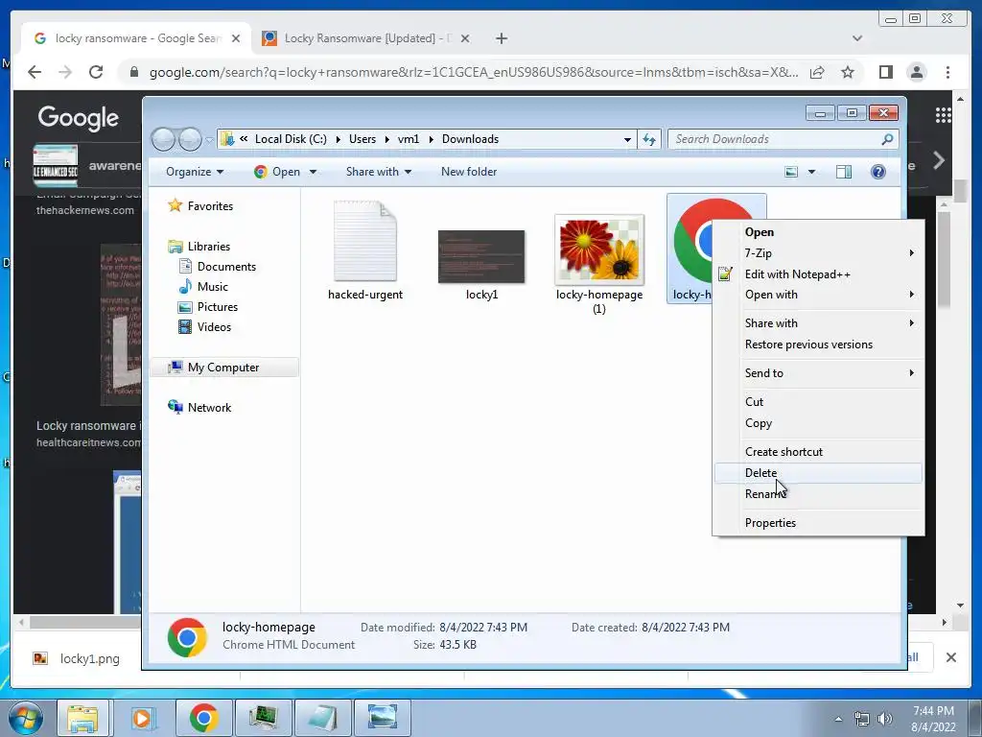Screen dimensions: 982x737
Task: Open the dropdown arrow beside Open
Action: tap(314, 172)
